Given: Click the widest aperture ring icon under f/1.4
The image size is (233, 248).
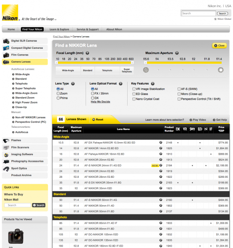Looking at the screenshot, I should pyautogui.click(x=220, y=70).
